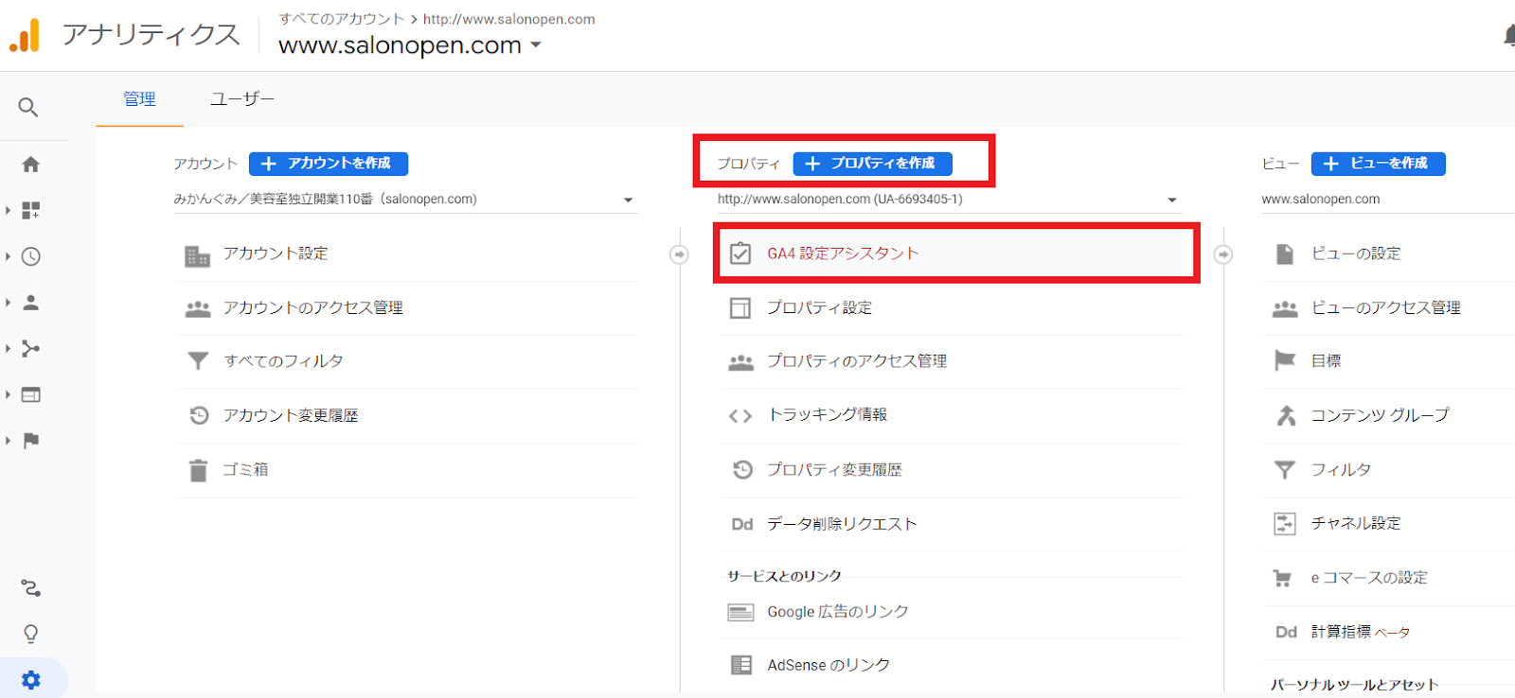Click the property change history icon

pyautogui.click(x=742, y=469)
